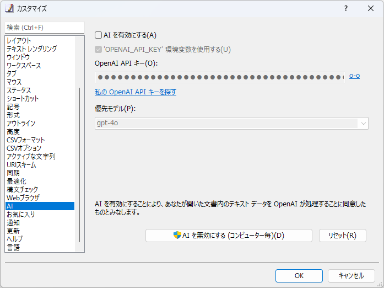Select ヘルプ in the list
The image size is (384, 288).
coord(40,239)
